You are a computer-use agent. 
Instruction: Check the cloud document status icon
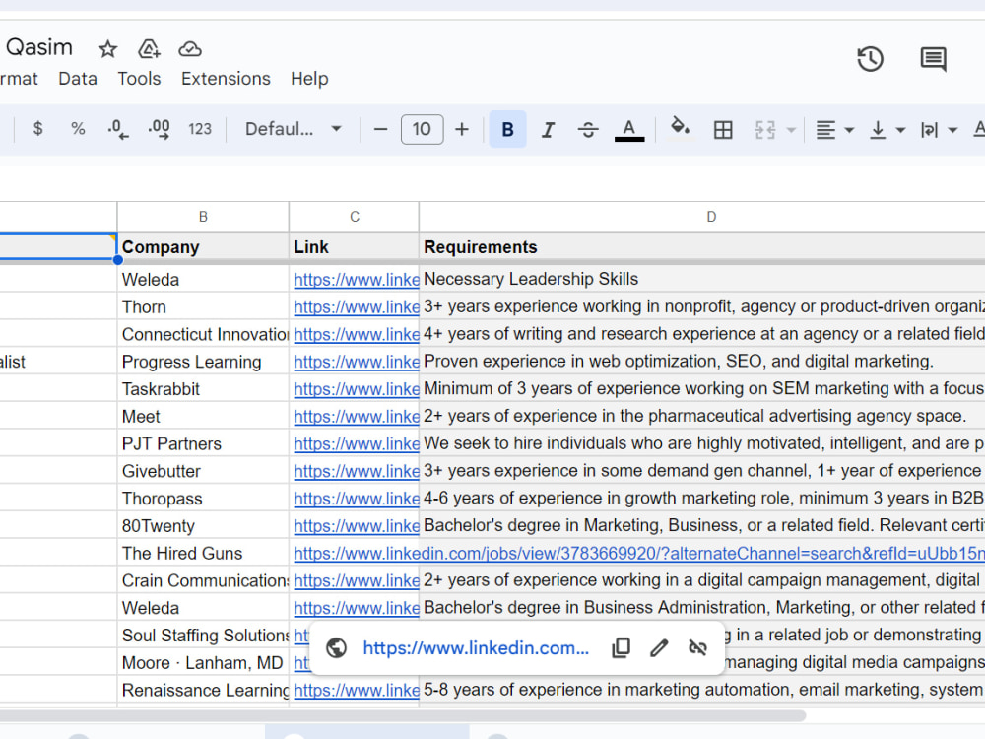click(x=190, y=49)
